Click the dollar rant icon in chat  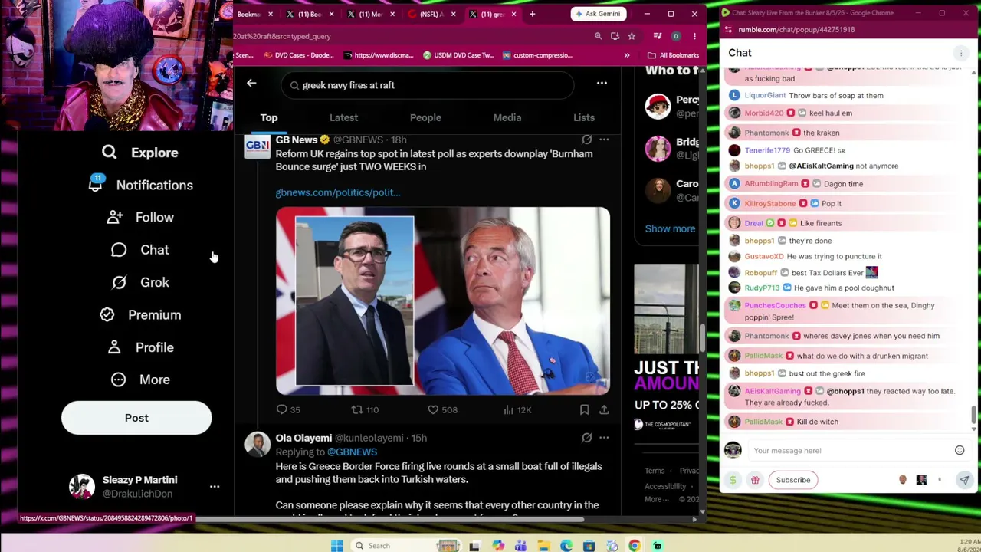[733, 480]
